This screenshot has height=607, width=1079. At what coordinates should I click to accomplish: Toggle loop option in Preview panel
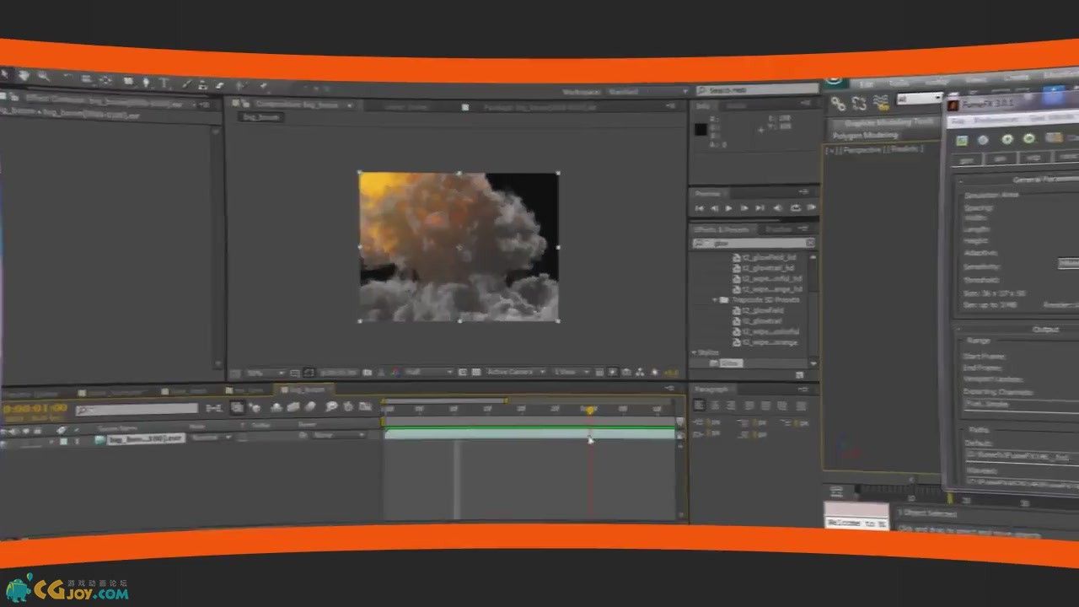pos(794,207)
